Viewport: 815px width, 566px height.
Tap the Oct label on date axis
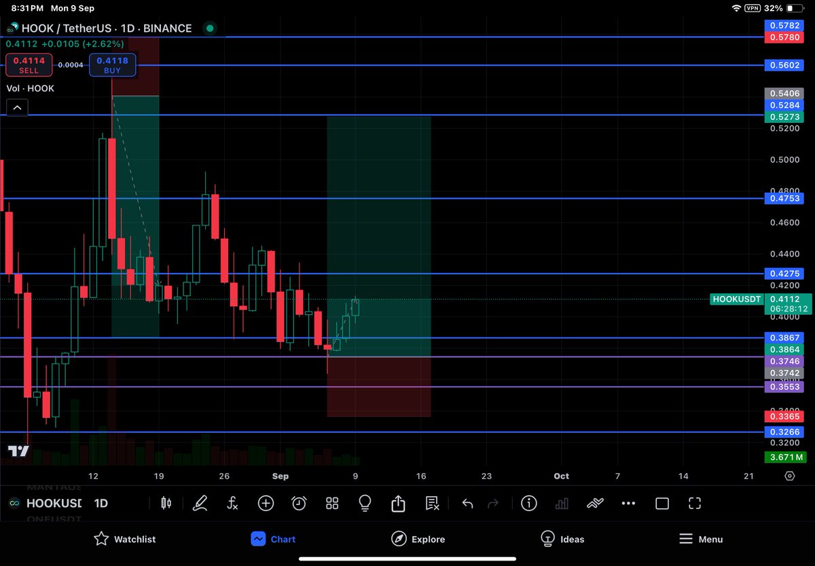[561, 476]
